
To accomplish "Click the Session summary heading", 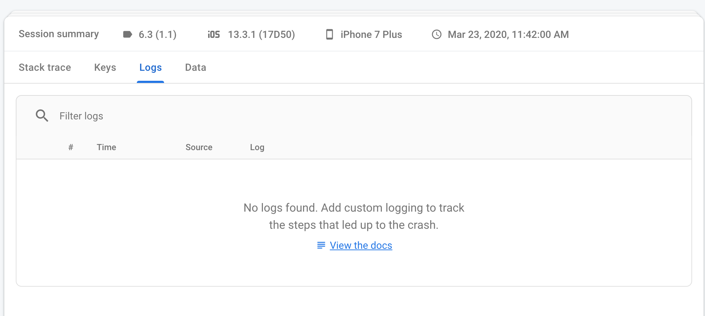I will coord(59,34).
